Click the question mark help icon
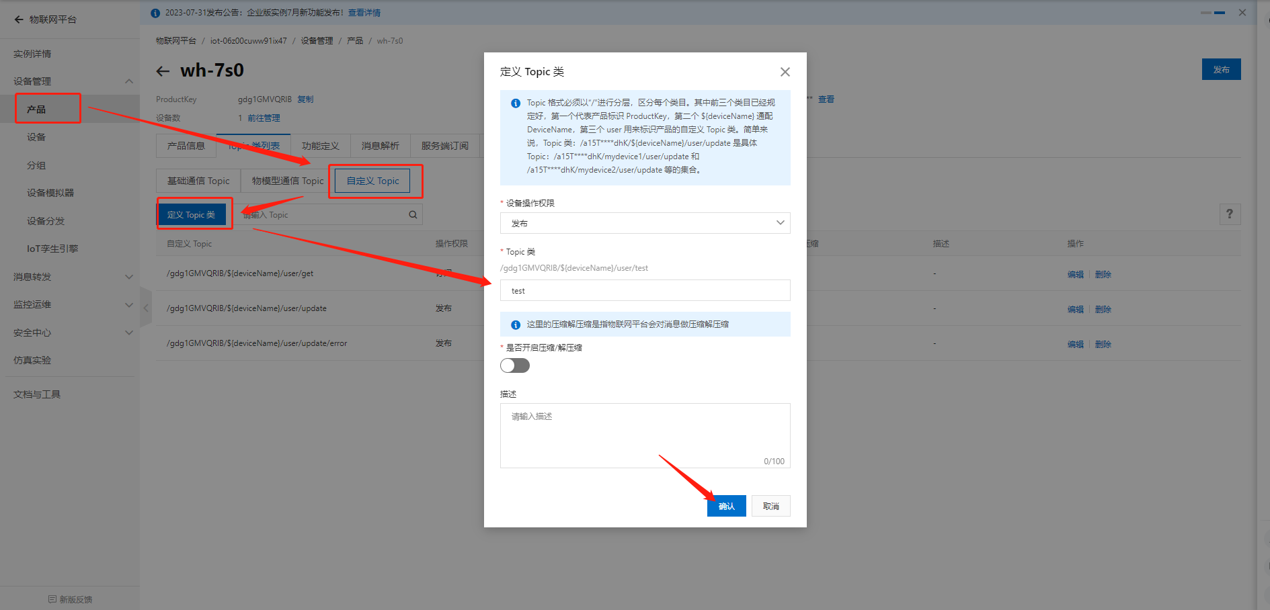Screen dimensions: 1270x610 pyautogui.click(x=1230, y=214)
